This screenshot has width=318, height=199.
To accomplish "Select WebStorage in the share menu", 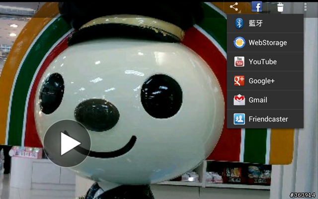I will click(265, 42).
